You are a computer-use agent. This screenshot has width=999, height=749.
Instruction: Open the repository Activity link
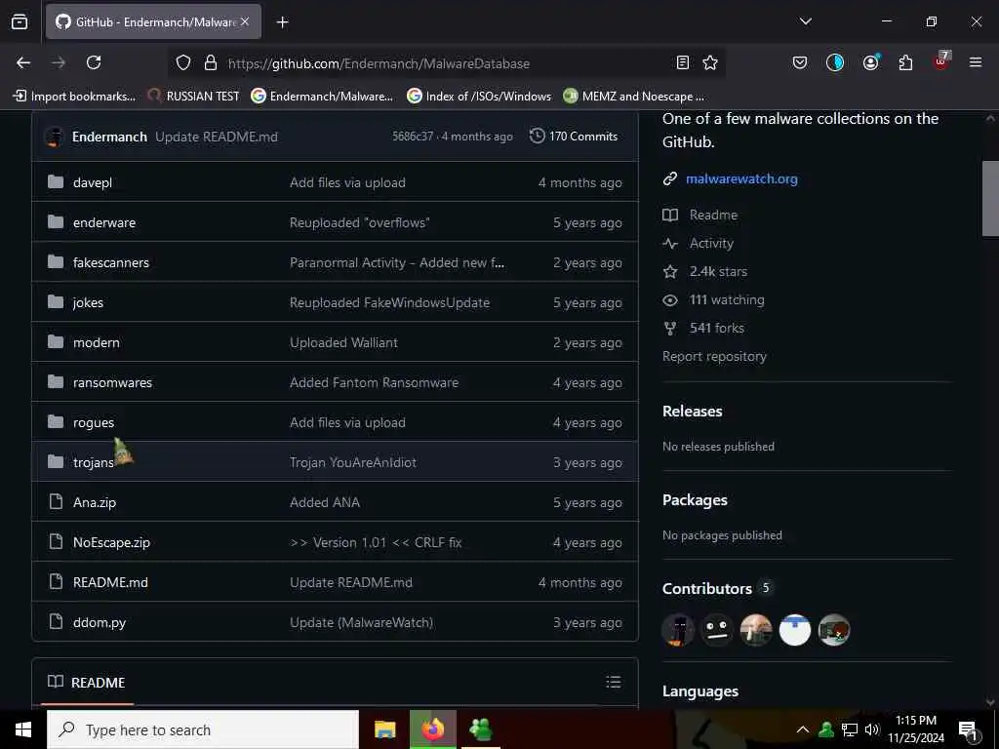pos(711,243)
